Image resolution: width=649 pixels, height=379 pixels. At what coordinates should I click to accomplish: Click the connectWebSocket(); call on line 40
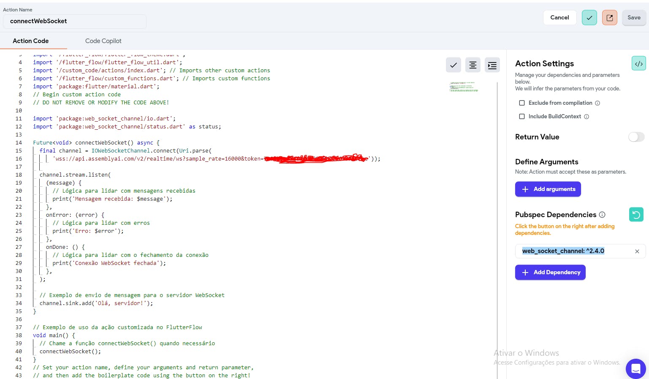click(x=70, y=352)
